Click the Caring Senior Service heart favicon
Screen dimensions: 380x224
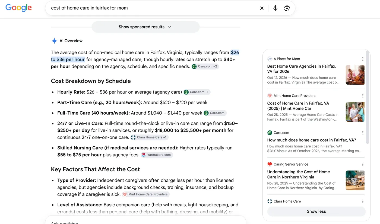270,164
